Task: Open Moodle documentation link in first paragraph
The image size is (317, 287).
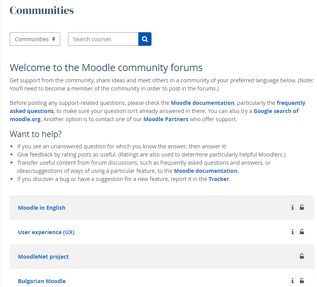Action: 202,103
